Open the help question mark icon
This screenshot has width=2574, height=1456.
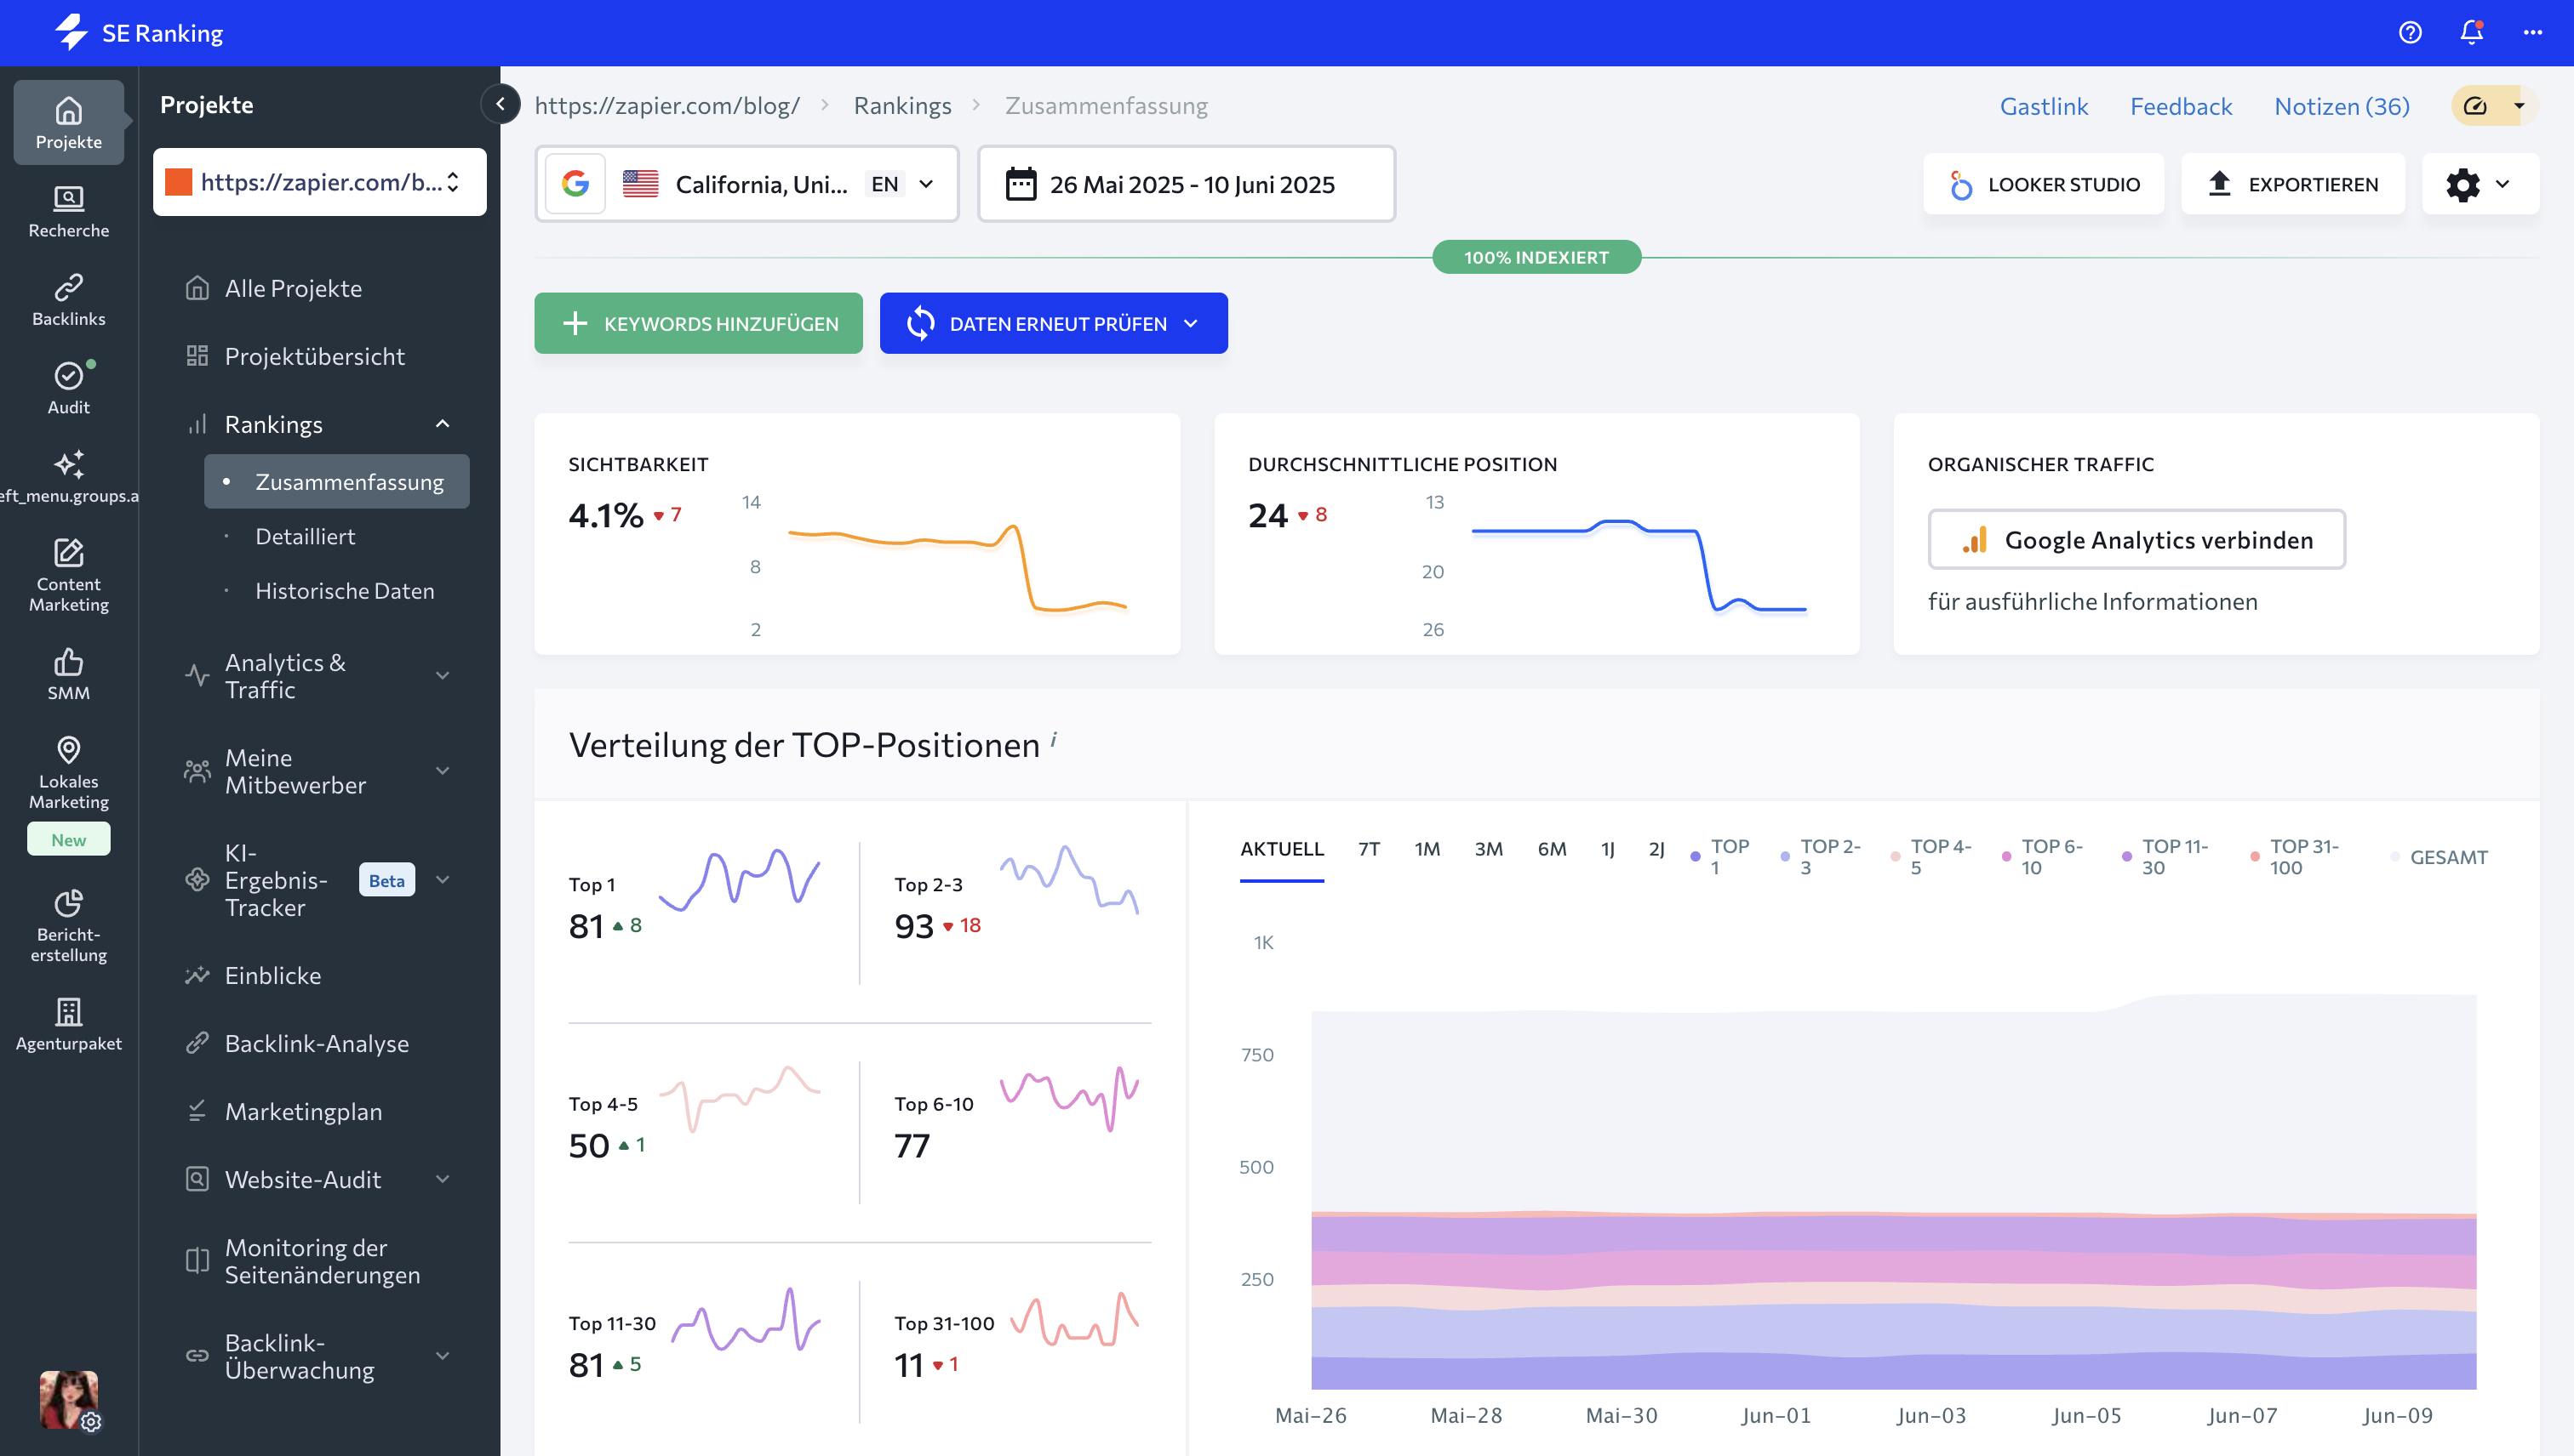pyautogui.click(x=2410, y=33)
